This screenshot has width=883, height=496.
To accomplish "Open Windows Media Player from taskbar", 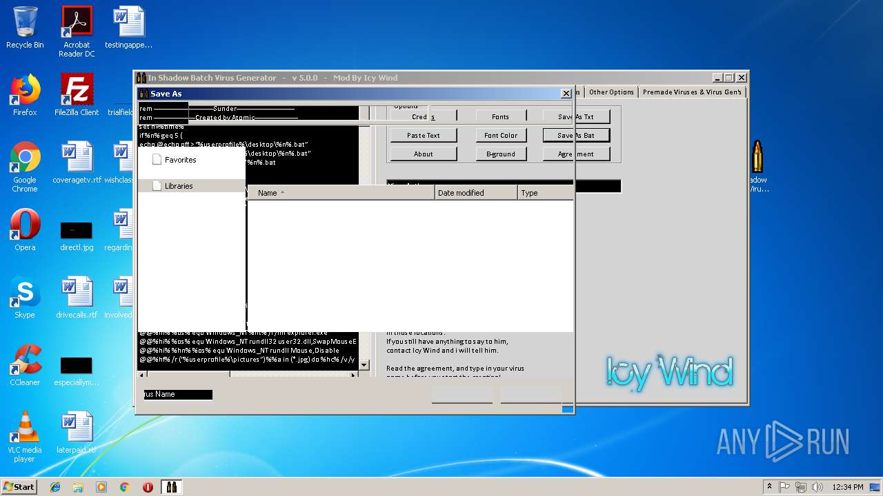I will click(101, 487).
